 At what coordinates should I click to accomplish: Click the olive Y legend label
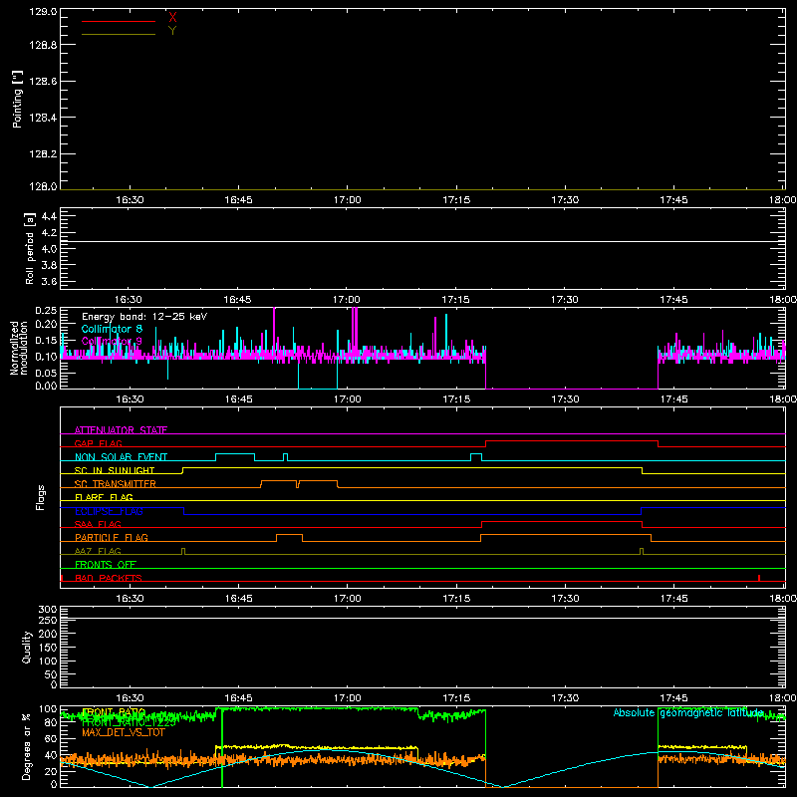click(172, 31)
